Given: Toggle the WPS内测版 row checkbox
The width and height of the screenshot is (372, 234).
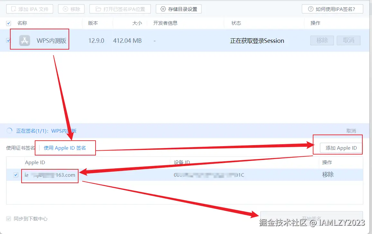Looking at the screenshot, I should (8, 40).
